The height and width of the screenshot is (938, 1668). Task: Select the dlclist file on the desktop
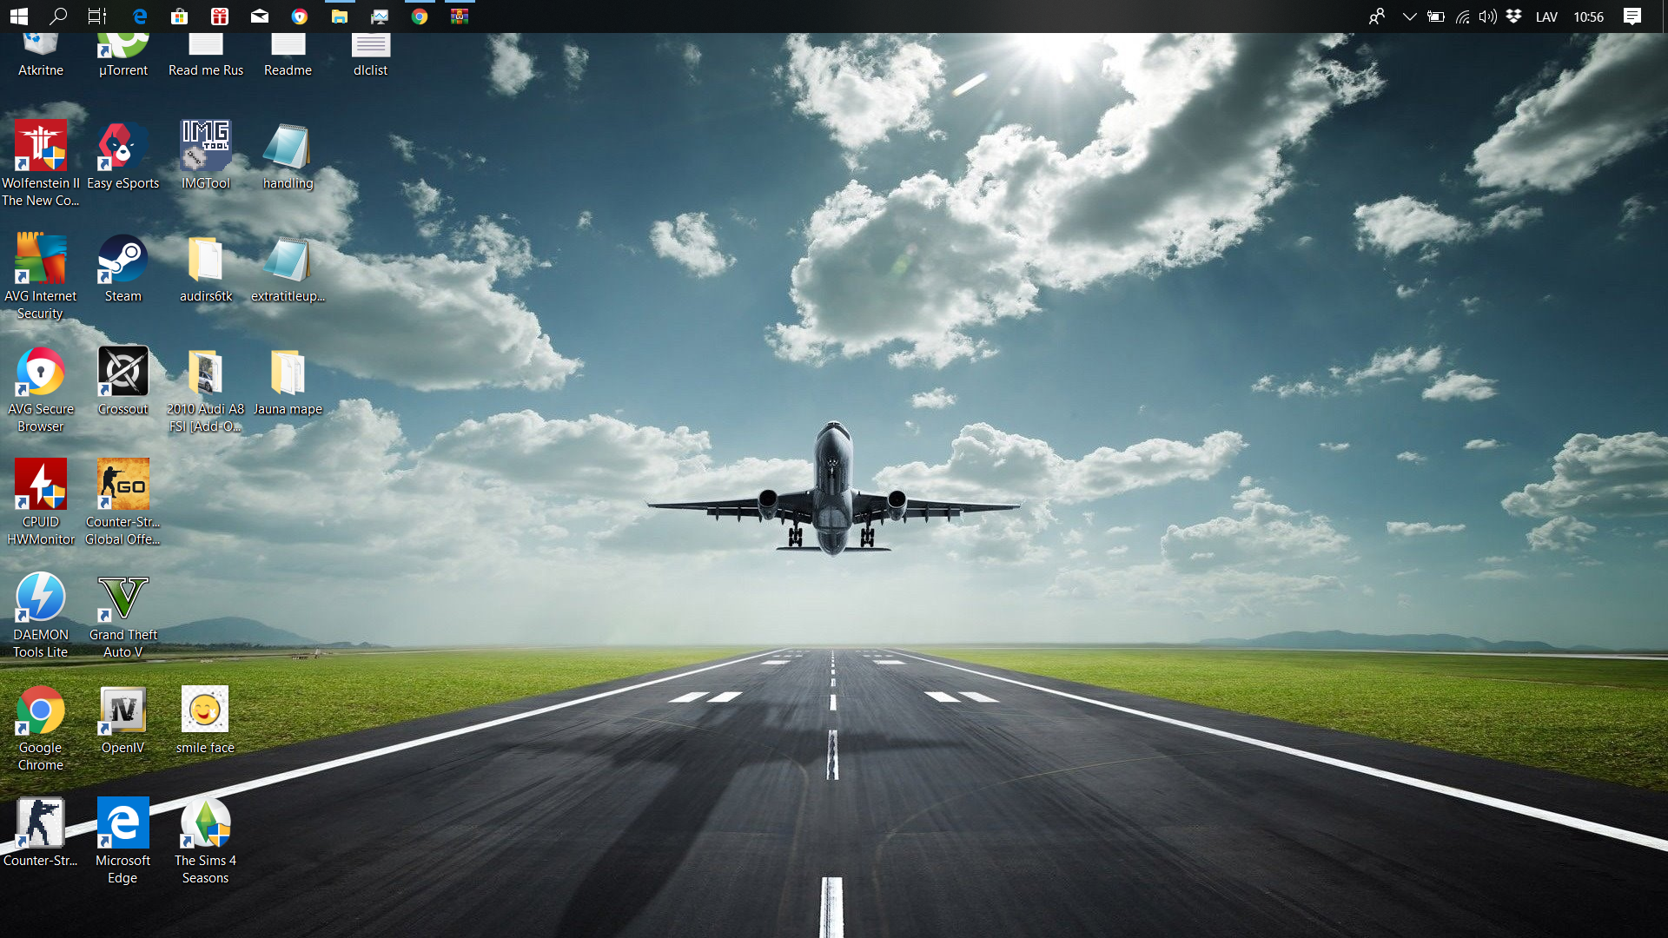pos(370,56)
